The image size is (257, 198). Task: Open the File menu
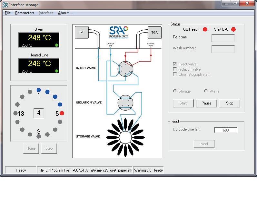8,13
